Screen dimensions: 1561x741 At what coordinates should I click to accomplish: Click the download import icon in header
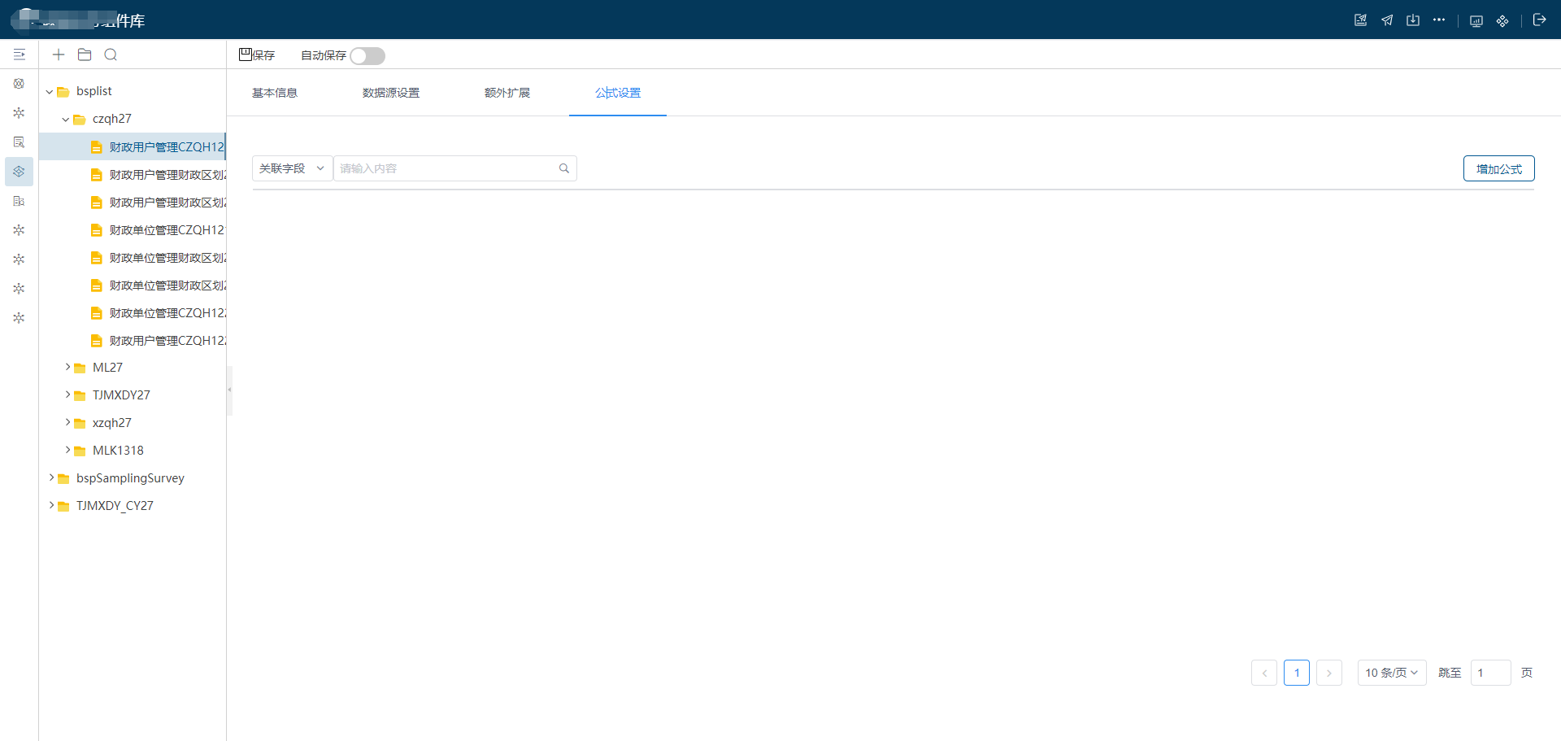tap(1413, 20)
